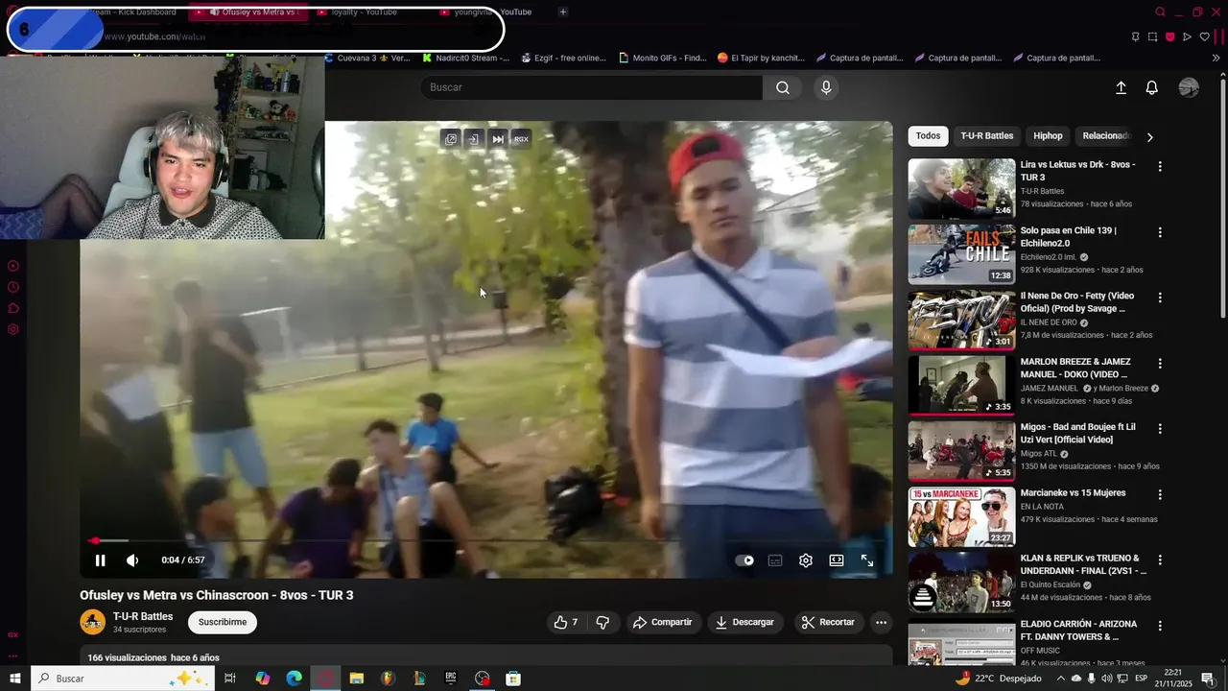Open options for Solo pasa en Chile 139

pyautogui.click(x=1160, y=232)
